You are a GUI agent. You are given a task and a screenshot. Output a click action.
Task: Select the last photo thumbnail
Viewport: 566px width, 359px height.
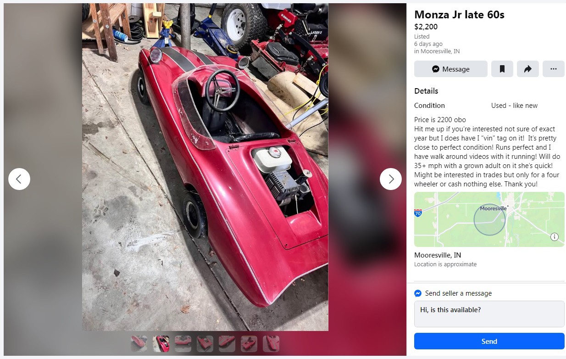[271, 343]
